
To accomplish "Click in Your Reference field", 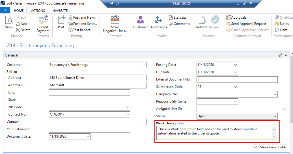I will pos(89,129).
